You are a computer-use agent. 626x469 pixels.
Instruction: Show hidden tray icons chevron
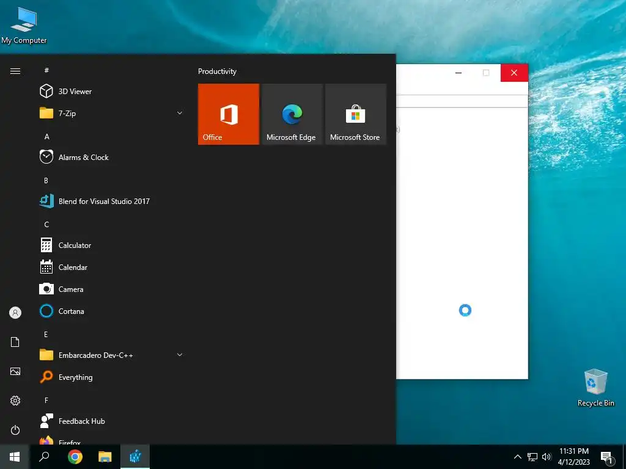point(517,457)
